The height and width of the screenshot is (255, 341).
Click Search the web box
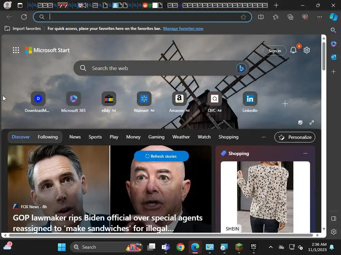tap(161, 68)
